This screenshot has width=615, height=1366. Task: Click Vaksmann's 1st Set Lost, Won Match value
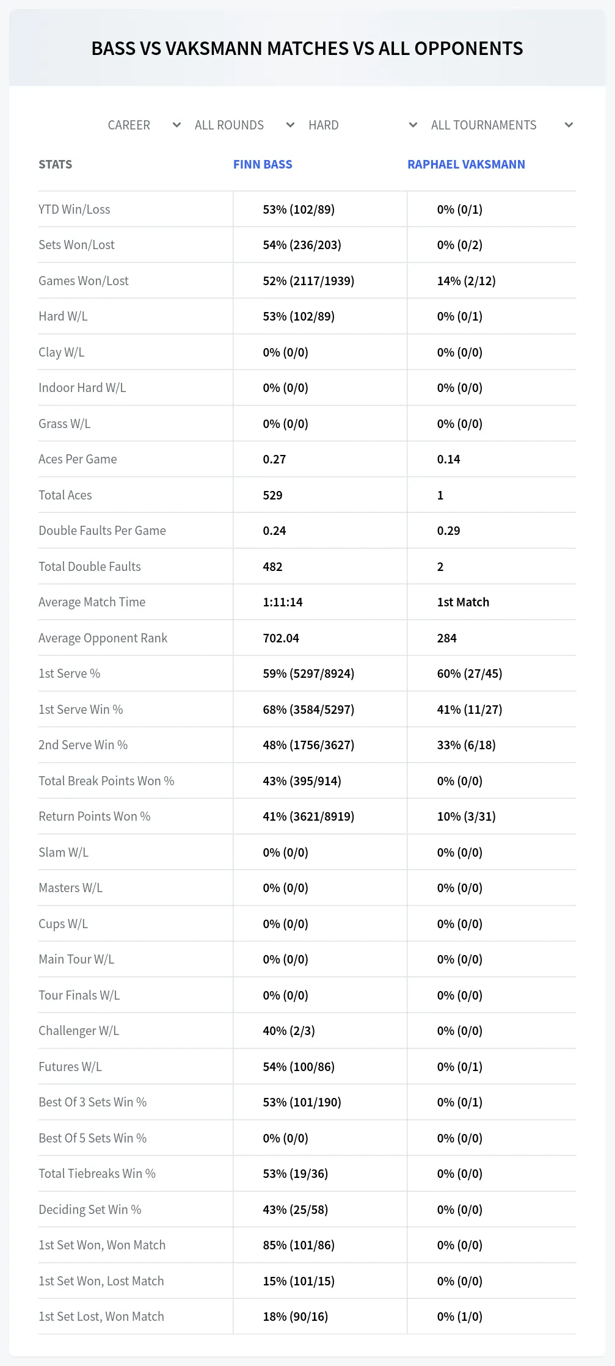click(459, 1317)
